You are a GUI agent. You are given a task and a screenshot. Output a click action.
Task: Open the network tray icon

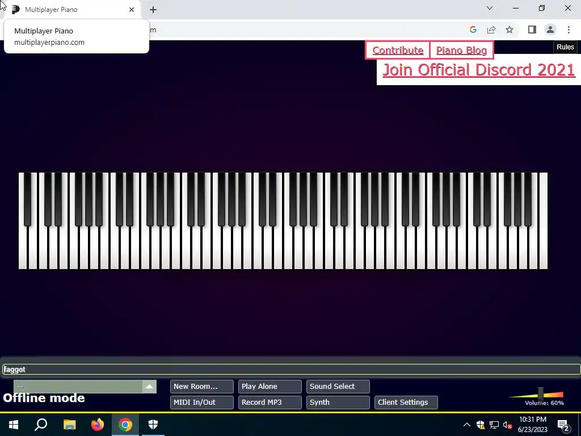[x=494, y=425]
